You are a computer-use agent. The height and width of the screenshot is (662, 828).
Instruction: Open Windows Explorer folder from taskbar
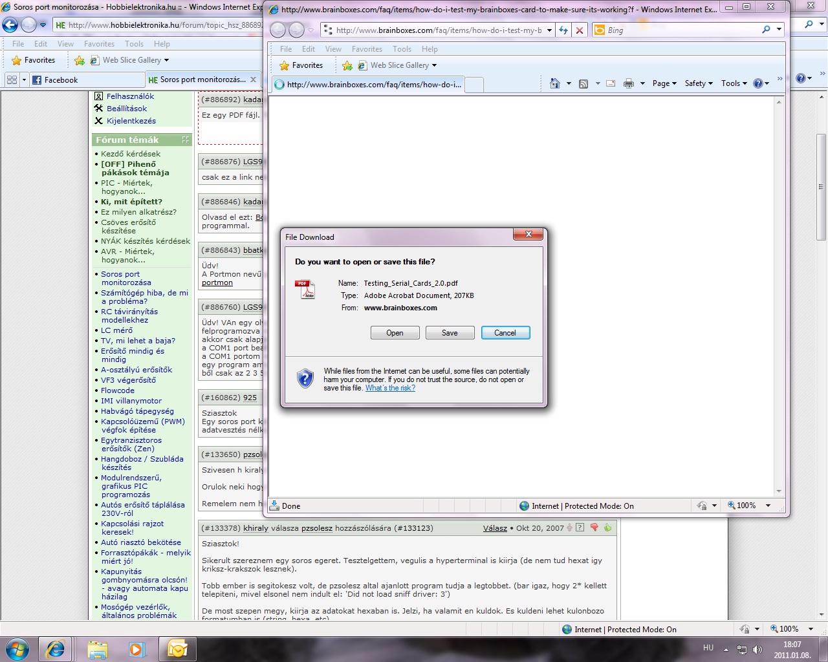click(97, 648)
